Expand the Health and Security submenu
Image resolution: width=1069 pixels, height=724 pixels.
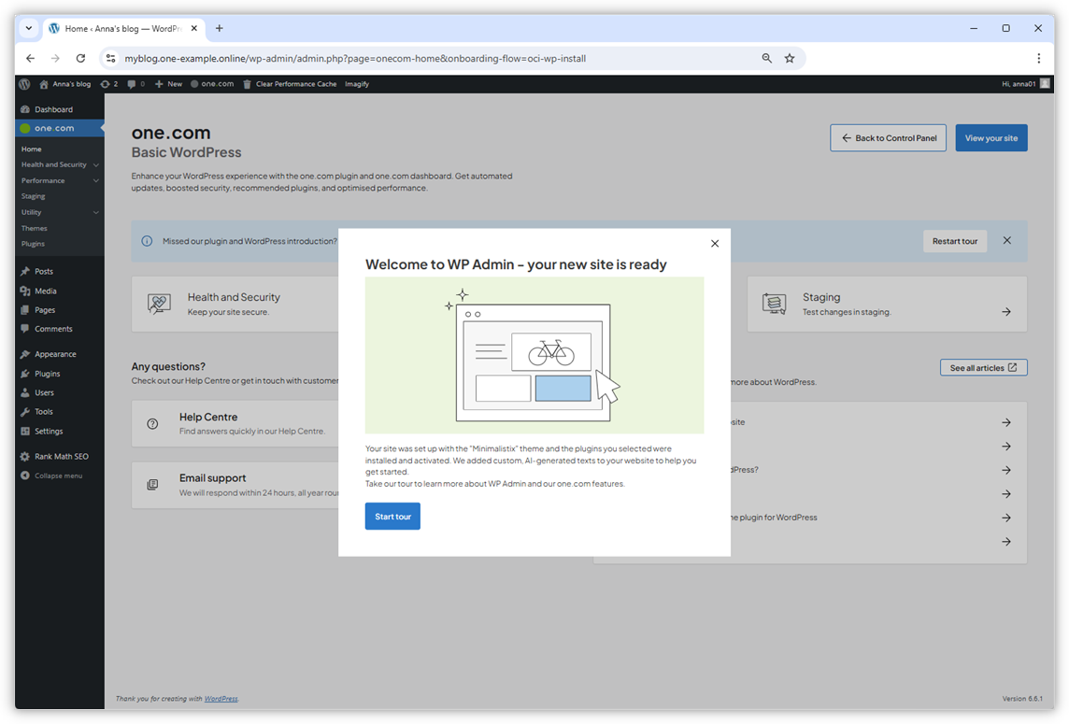[96, 164]
